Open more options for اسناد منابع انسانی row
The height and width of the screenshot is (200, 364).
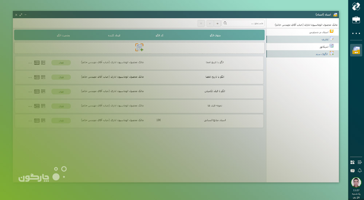(30, 121)
